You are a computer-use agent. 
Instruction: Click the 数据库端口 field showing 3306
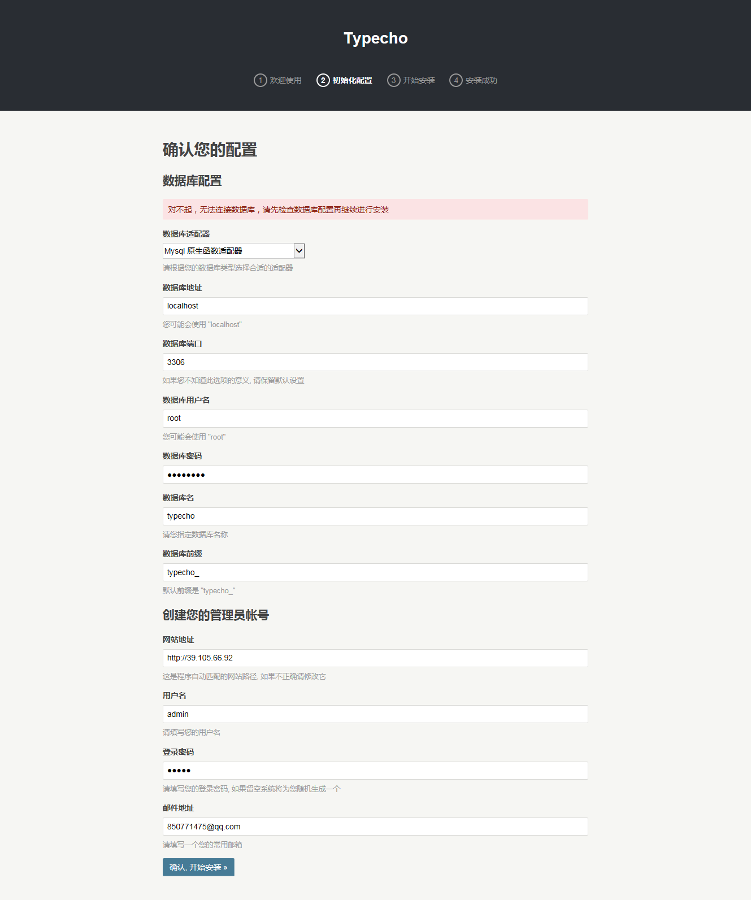(375, 362)
